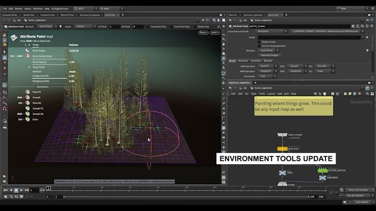Click the Erase operation icon in overlay
Image resolution: width=376 pixels, height=211 pixels.
(28, 119)
